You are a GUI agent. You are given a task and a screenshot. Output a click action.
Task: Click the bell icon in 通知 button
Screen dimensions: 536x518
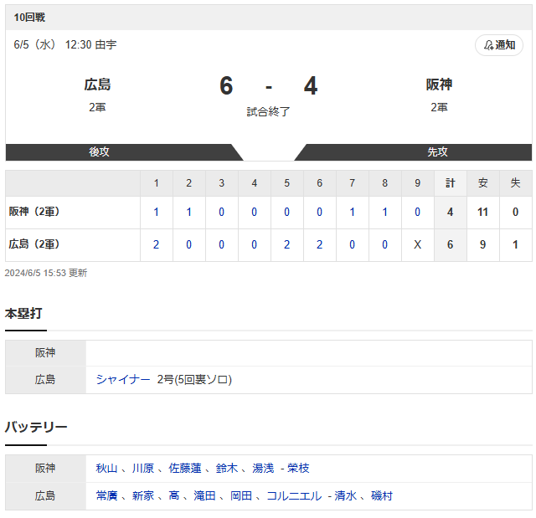pyautogui.click(x=488, y=45)
